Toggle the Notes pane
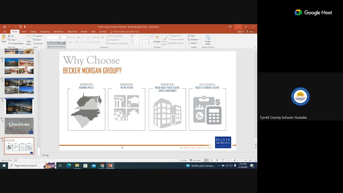This screenshot has height=193, width=343. (x=183, y=160)
